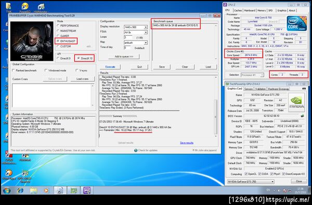Switch to CPU-Z taskbar button

click(x=87, y=190)
